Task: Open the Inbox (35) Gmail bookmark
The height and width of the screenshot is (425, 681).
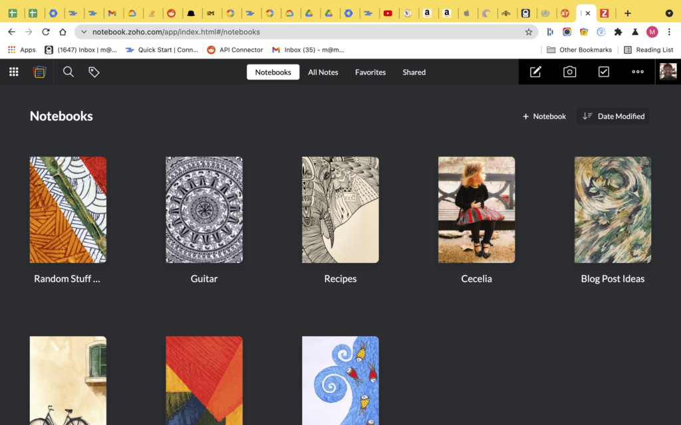Action: pyautogui.click(x=308, y=50)
